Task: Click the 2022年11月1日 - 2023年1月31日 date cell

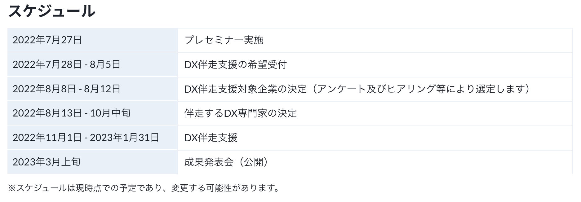Action: (86, 138)
